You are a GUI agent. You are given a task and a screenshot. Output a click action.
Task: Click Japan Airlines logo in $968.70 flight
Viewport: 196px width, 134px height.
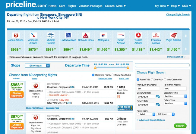click(x=36, y=86)
